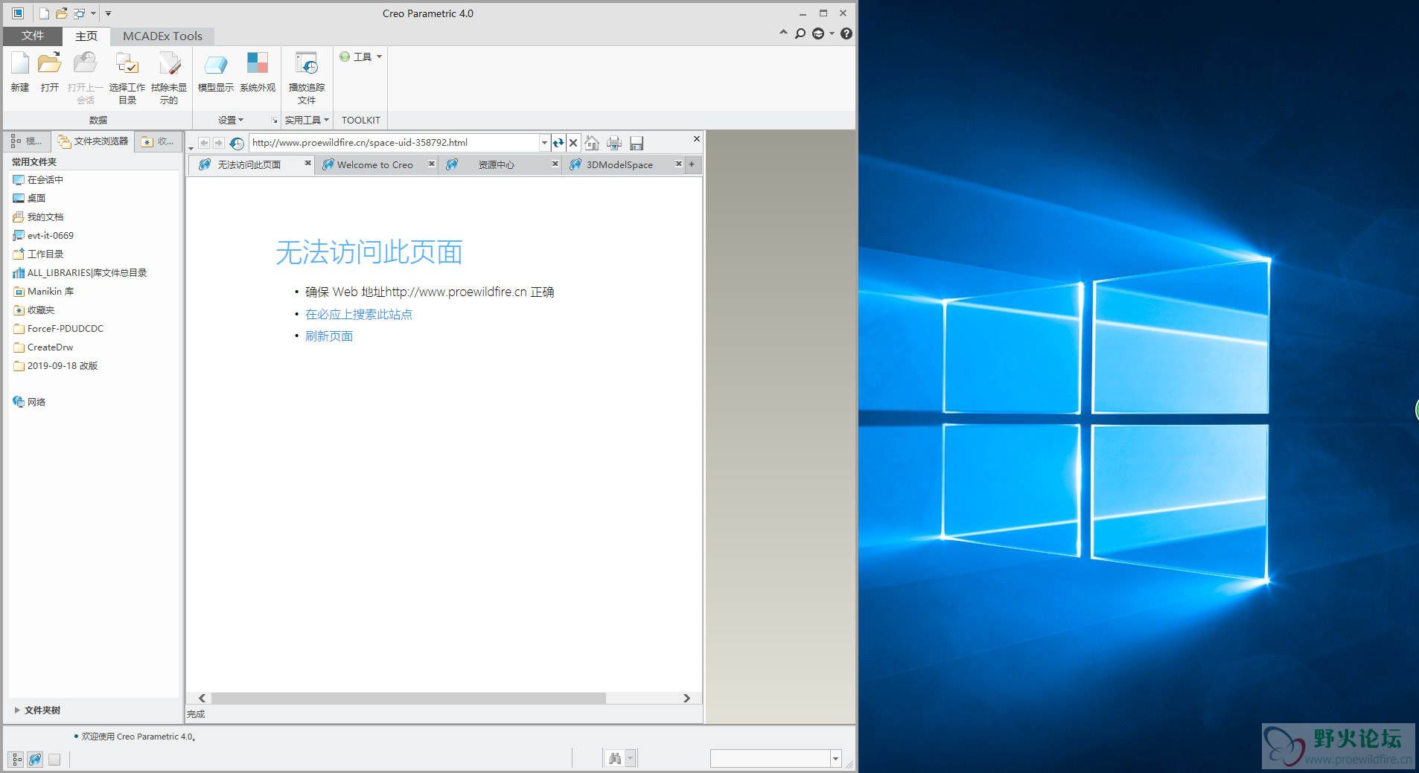Screen dimensions: 1419x773
Task: Click the horizontal scrollbar of browser page
Action: (x=409, y=699)
